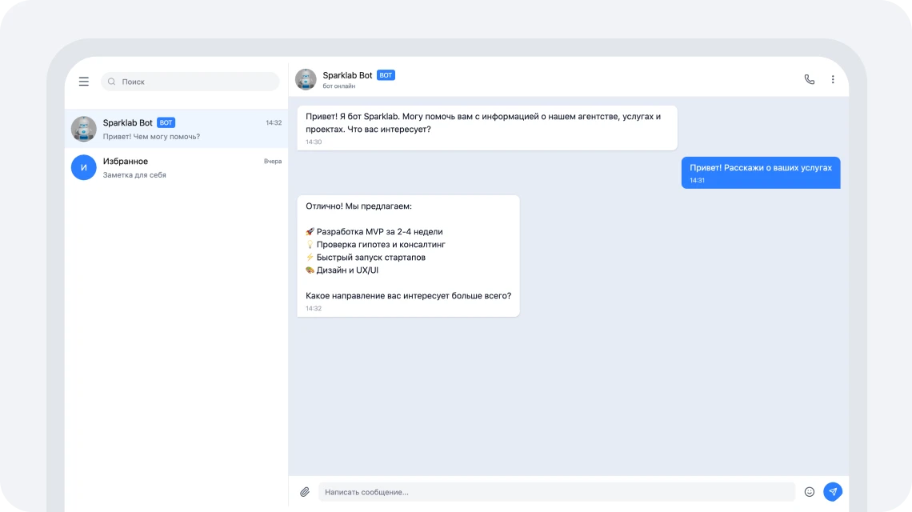Click the blue sent message bubble
Screen dimensions: 912x512
point(760,173)
